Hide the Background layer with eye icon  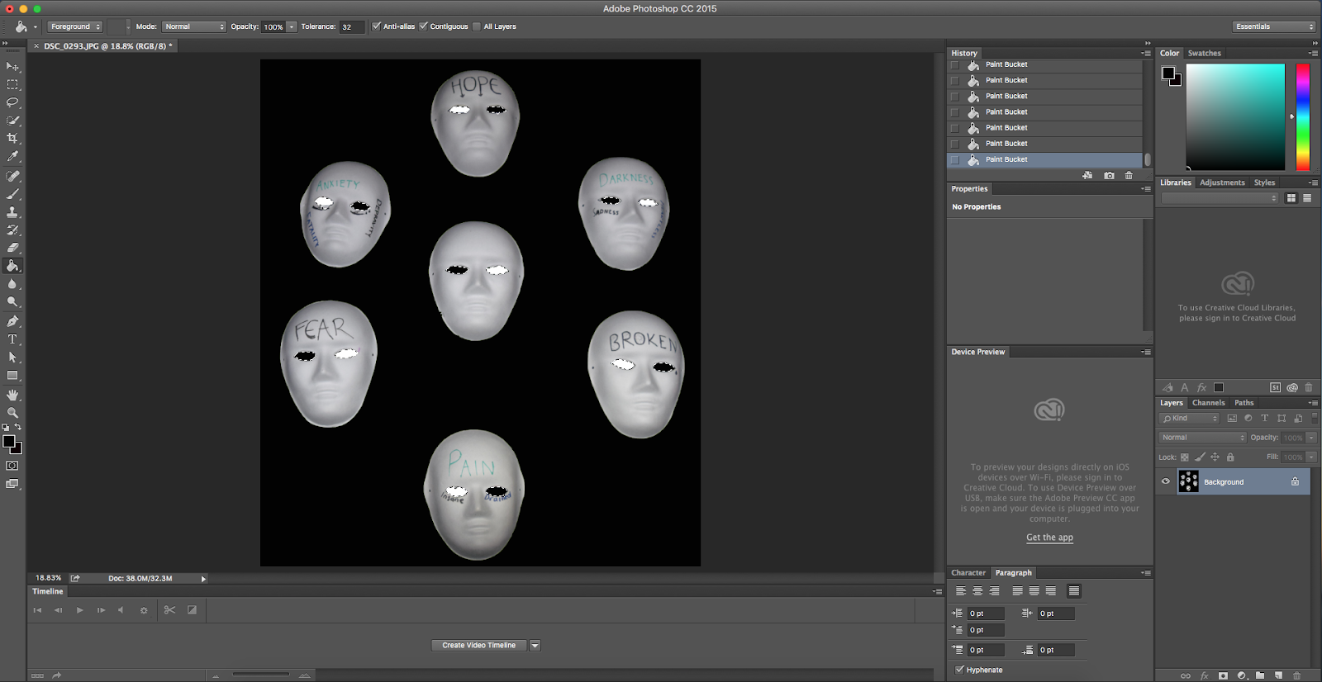(x=1166, y=481)
